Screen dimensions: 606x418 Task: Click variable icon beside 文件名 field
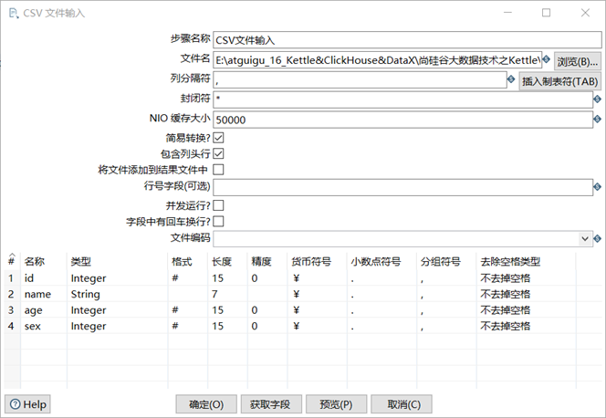click(x=546, y=59)
